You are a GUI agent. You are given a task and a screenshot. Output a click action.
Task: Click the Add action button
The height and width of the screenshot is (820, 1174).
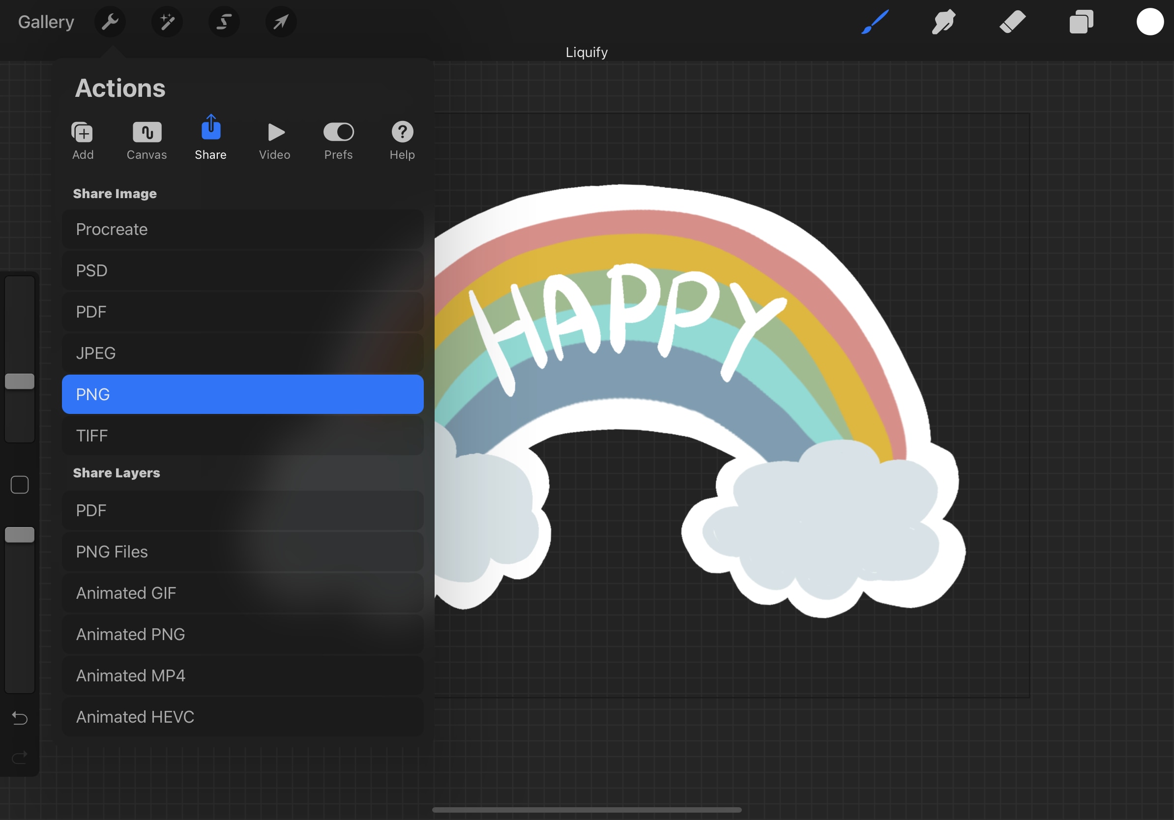82,138
